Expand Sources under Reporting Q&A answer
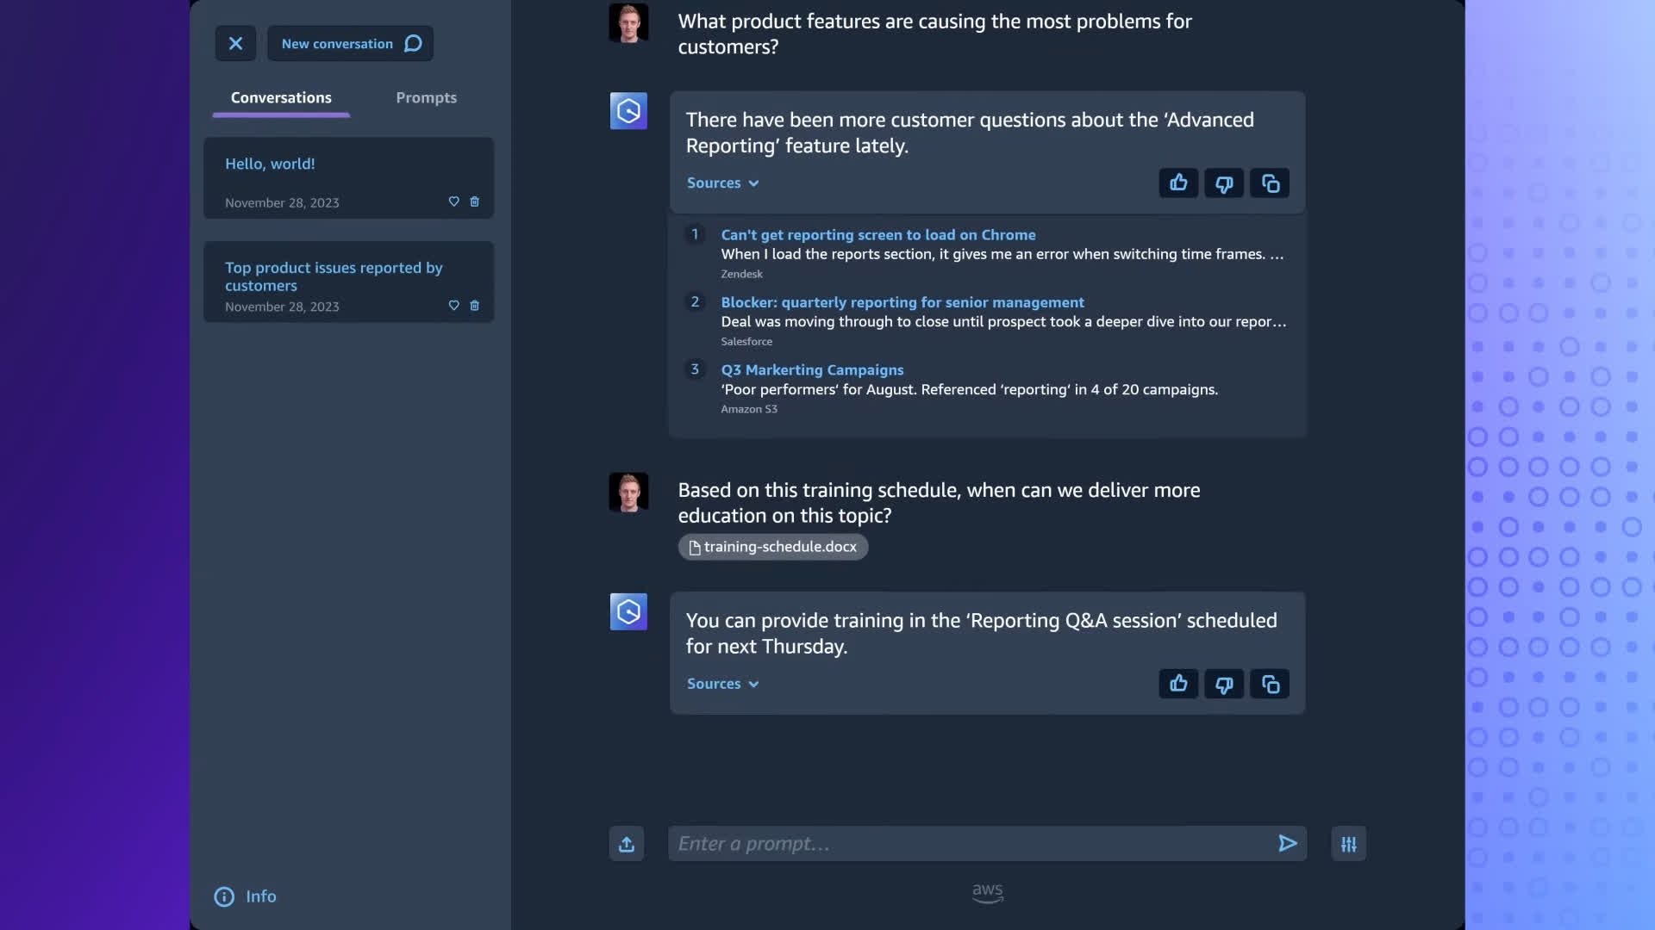The width and height of the screenshot is (1655, 930). [722, 684]
